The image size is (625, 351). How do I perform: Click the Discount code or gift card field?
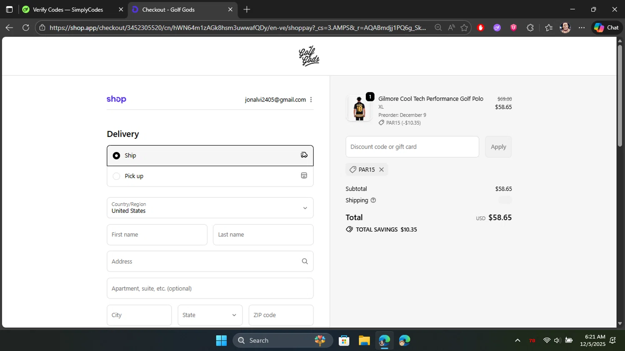(412, 147)
